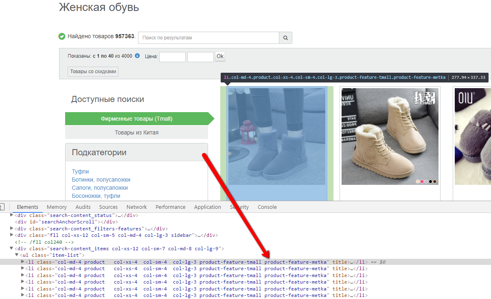Expand the selected li node marked $0
Image resolution: width=491 pixels, height=299 pixels.
(x=23, y=262)
